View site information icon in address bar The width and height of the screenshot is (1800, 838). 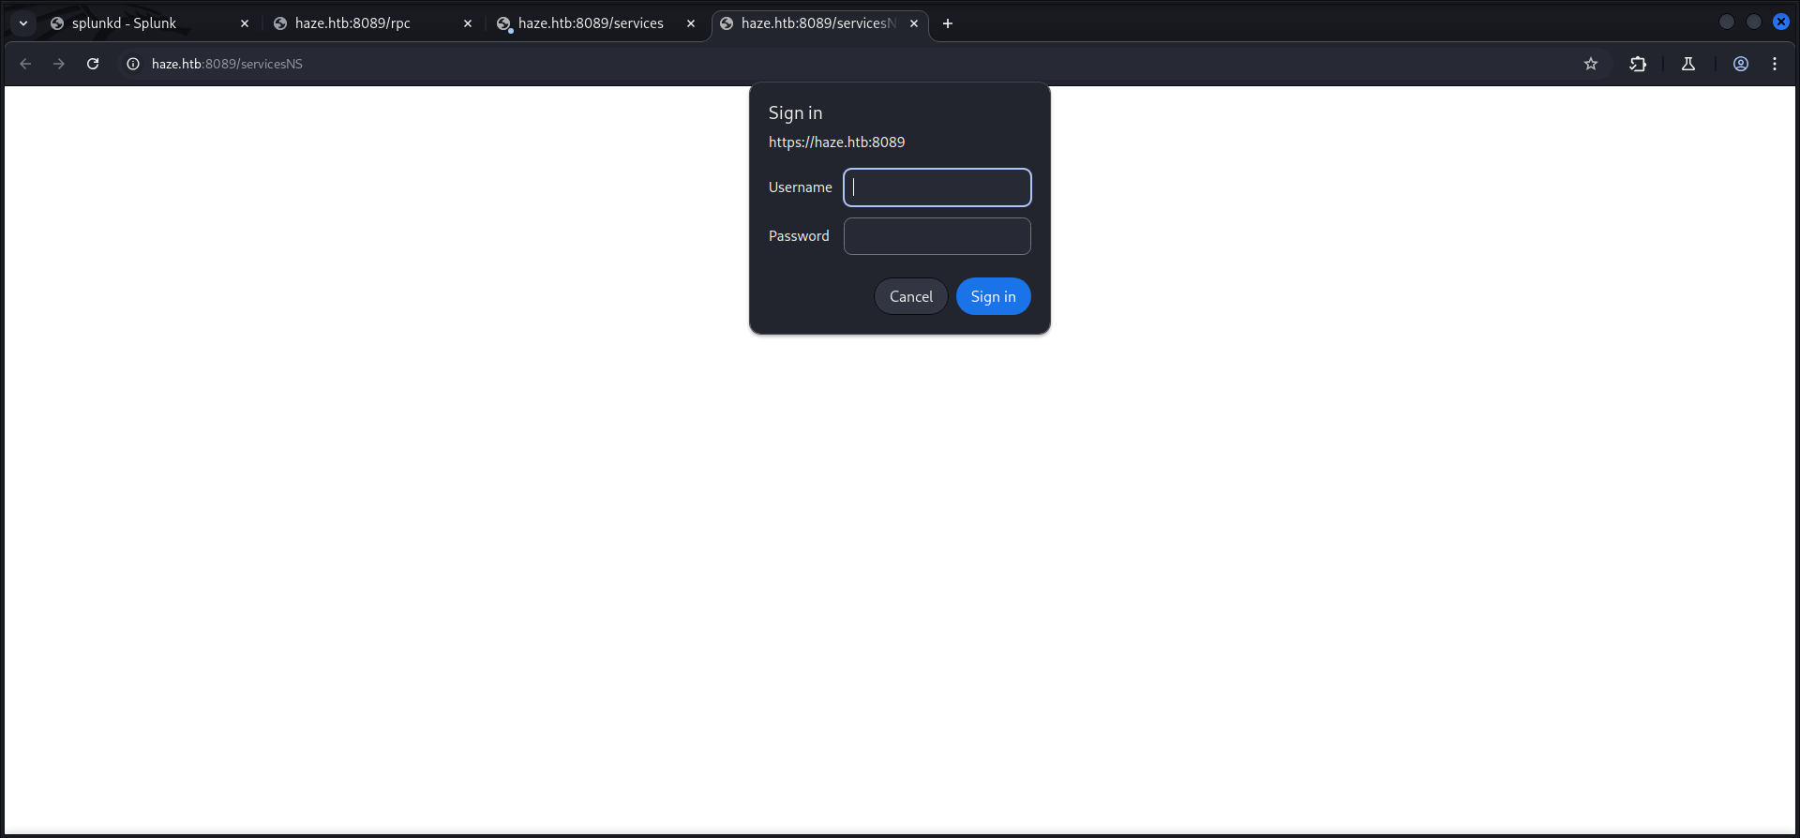[x=133, y=64]
